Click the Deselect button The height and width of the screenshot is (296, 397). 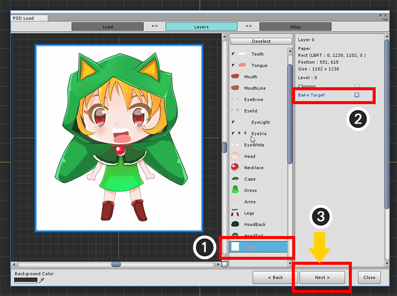click(x=261, y=41)
